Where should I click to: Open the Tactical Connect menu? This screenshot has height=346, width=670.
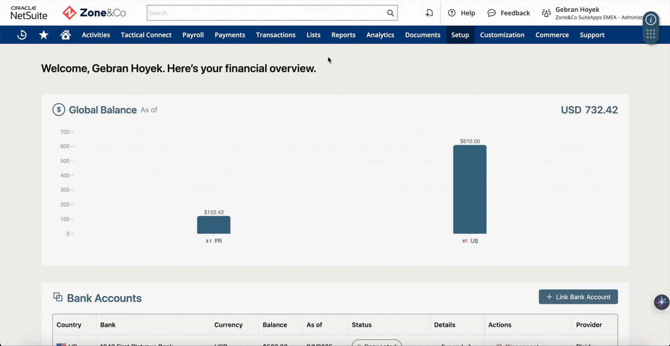point(146,35)
